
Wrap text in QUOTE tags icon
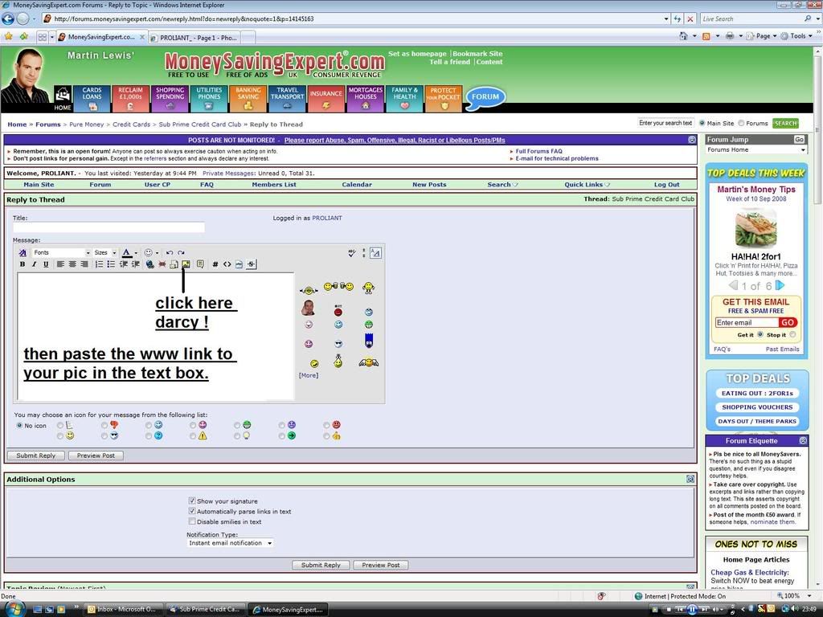point(200,264)
